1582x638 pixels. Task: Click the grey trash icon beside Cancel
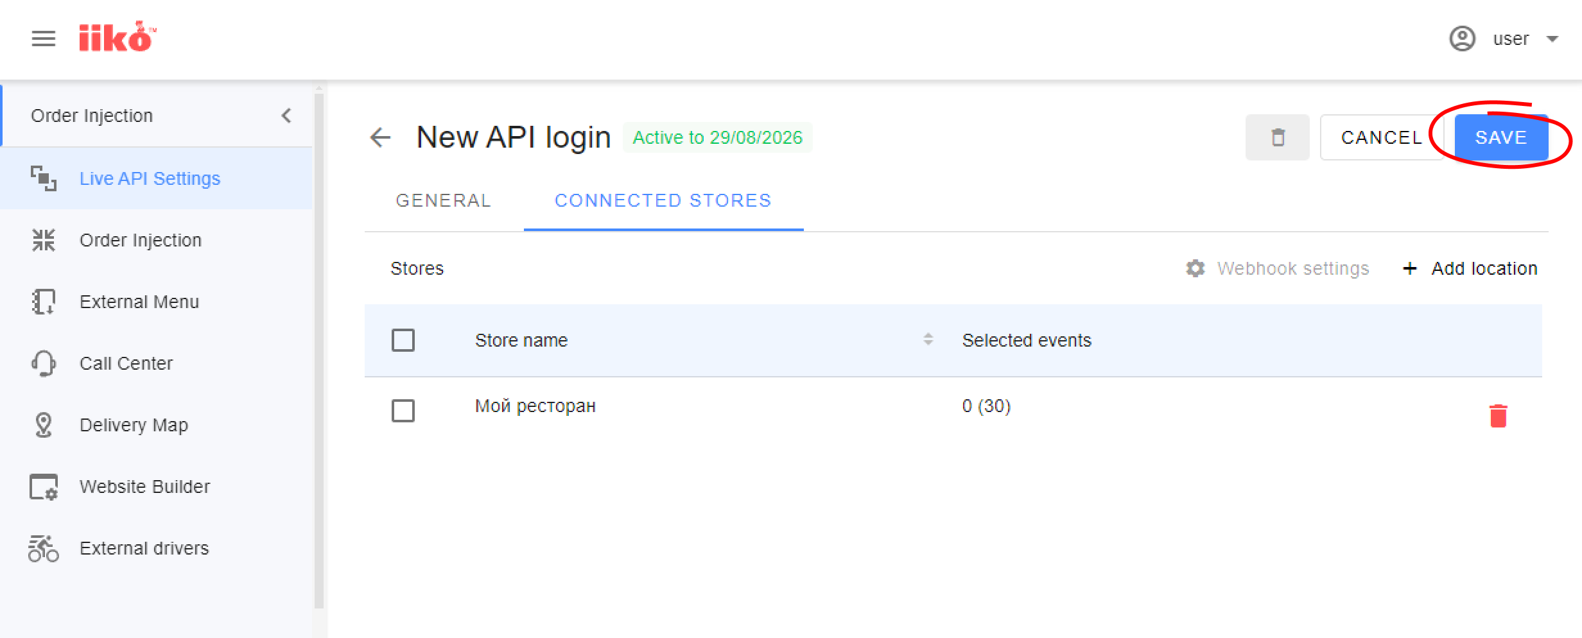[x=1278, y=137]
